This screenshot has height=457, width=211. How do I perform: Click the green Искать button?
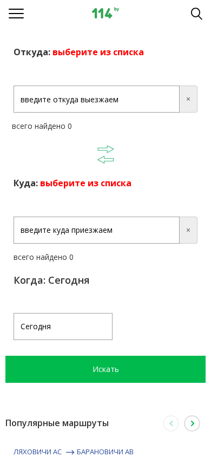[x=105, y=369]
